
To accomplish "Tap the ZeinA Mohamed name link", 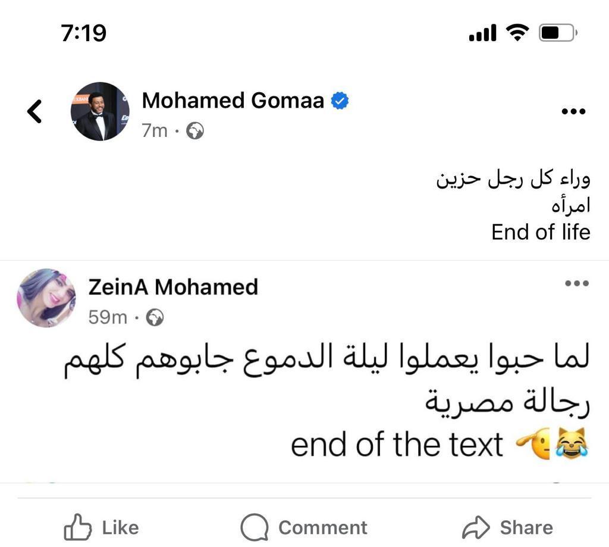I will pos(173,287).
